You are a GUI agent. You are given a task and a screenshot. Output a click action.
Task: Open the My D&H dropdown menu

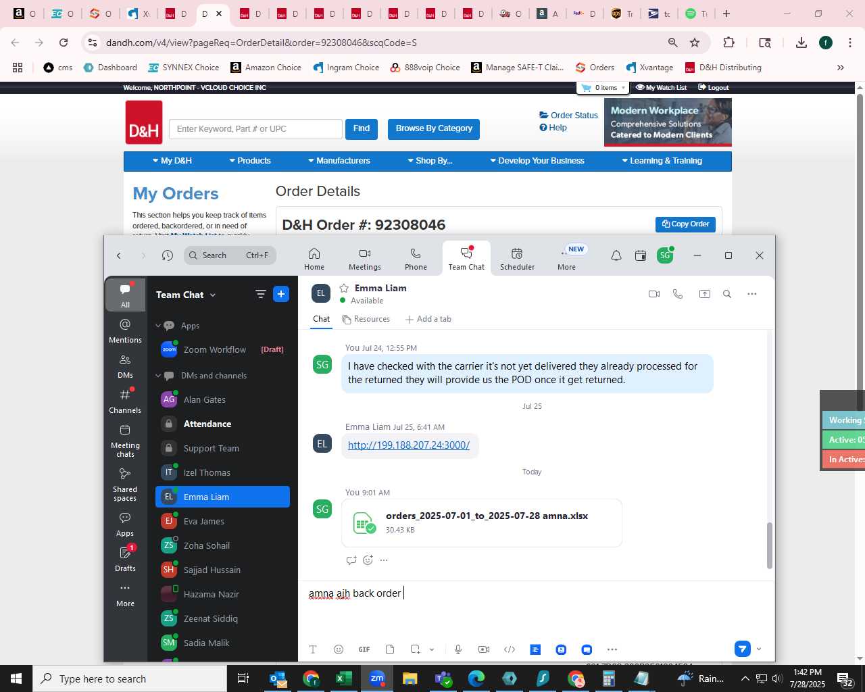pos(172,161)
